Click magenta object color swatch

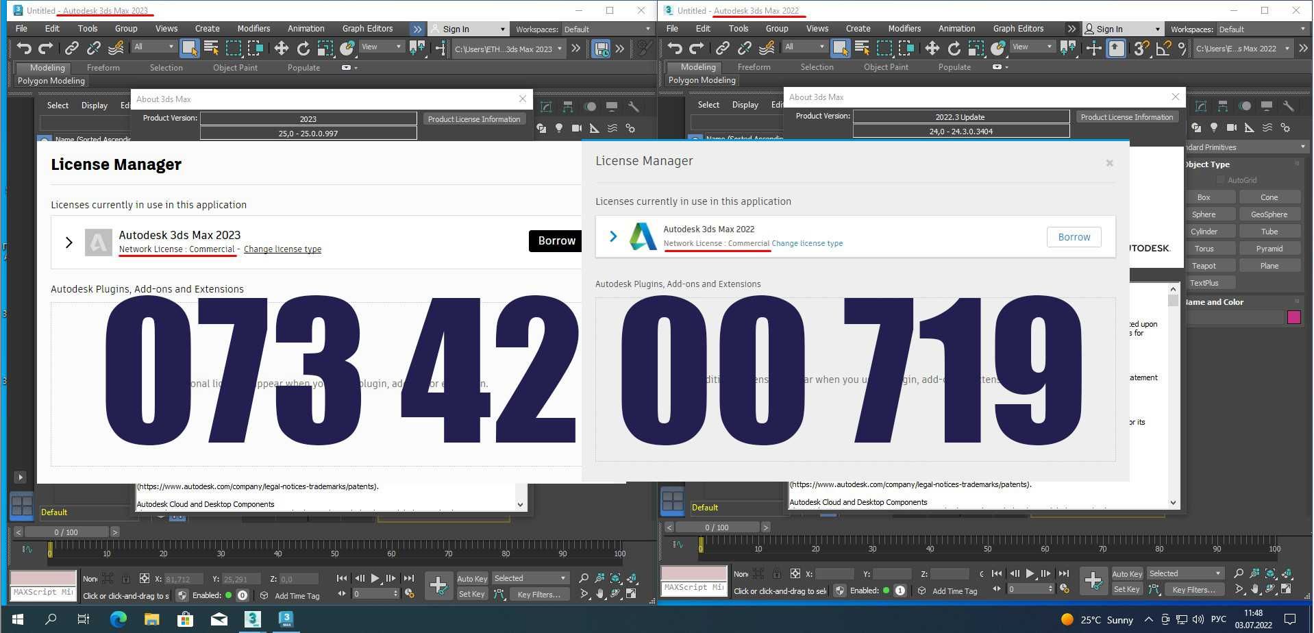pos(1294,317)
